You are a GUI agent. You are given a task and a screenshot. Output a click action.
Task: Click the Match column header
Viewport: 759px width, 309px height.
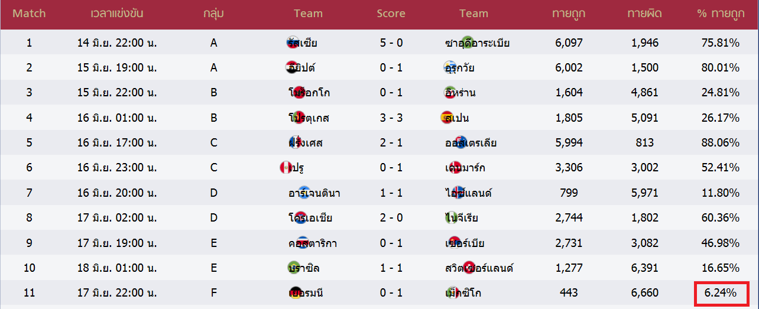(29, 13)
